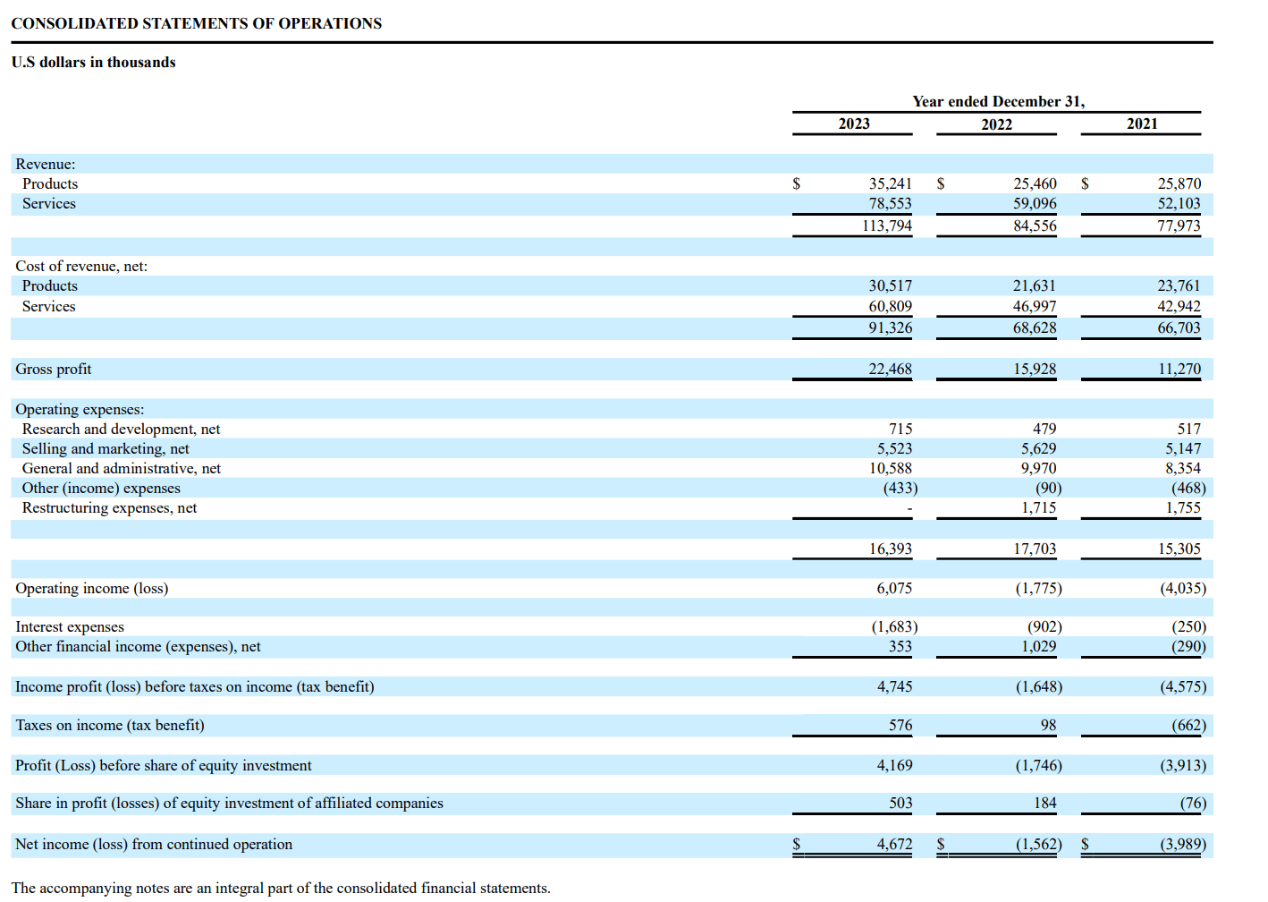Image resolution: width=1268 pixels, height=902 pixels.
Task: Select the 2022 column header
Action: click(x=995, y=124)
